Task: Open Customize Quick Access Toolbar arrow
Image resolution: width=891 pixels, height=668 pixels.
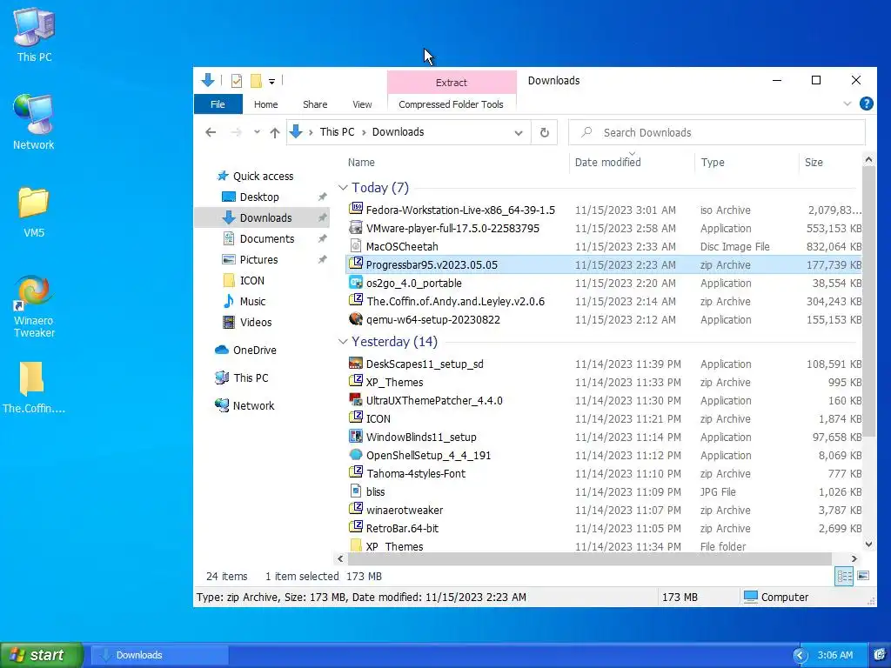Action: click(x=271, y=82)
